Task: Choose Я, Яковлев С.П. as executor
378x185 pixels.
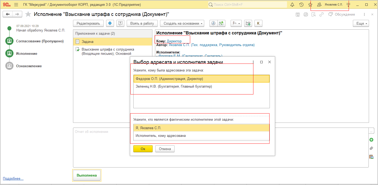Action: pyautogui.click(x=201, y=128)
